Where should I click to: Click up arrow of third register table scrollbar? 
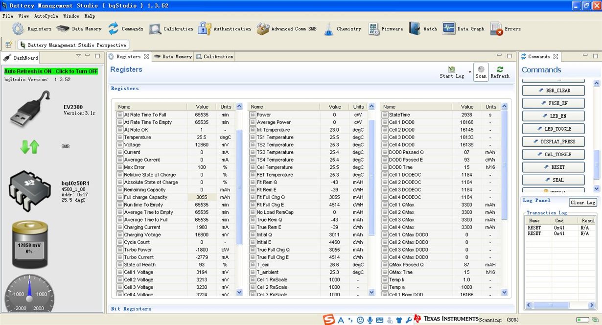tap(504, 106)
